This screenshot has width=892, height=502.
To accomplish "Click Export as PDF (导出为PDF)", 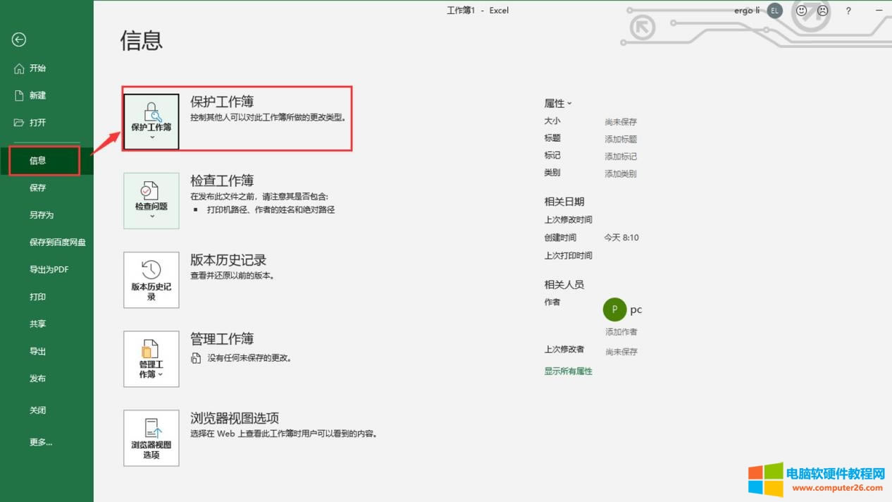I will coord(49,269).
